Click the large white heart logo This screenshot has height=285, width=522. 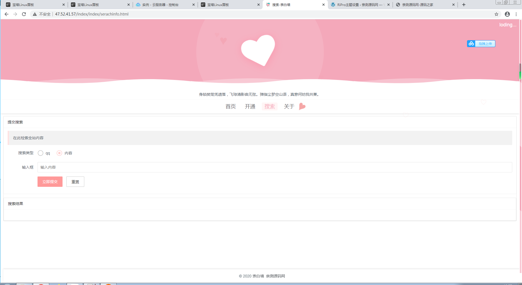[x=258, y=50]
